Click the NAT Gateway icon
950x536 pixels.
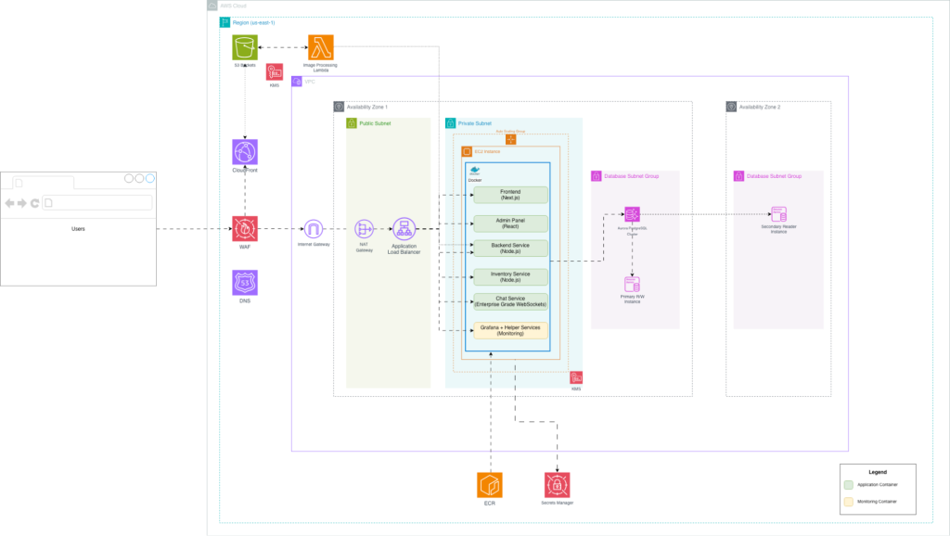click(x=364, y=228)
